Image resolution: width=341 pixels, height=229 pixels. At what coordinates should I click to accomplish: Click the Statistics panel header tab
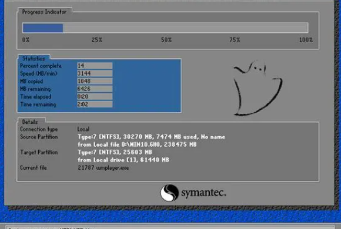pos(34,58)
